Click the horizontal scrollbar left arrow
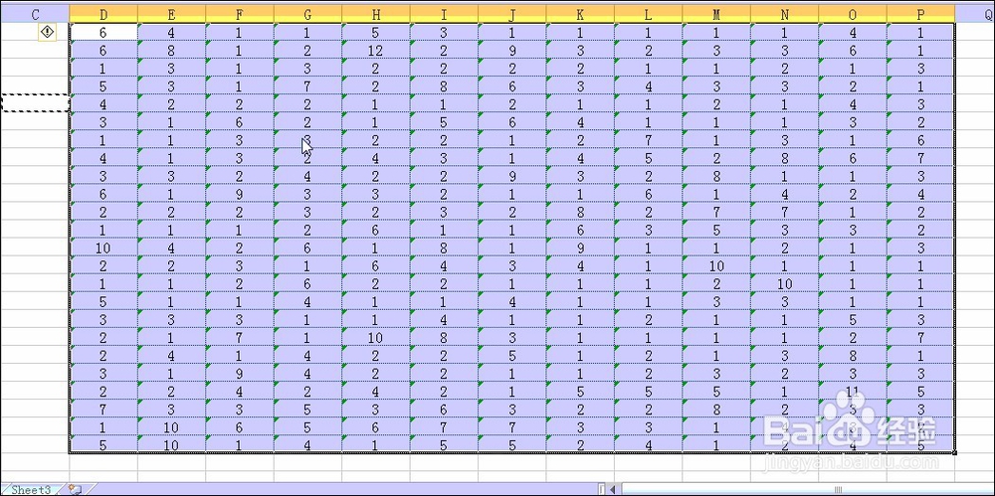This screenshot has height=496, width=995. coord(613,489)
